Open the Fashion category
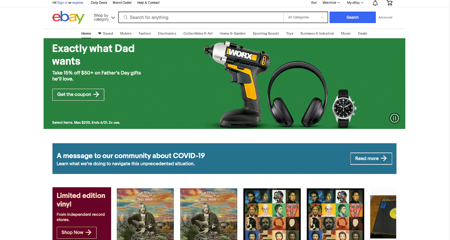Screen dimensions: 450x240 (x=145, y=33)
